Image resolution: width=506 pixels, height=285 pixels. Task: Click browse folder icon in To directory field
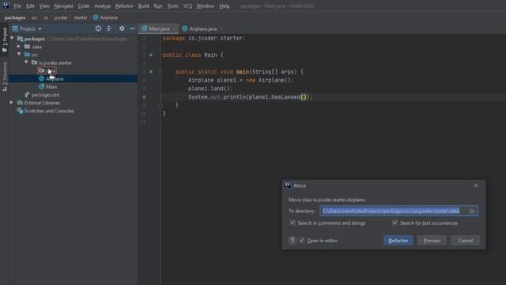coord(472,211)
